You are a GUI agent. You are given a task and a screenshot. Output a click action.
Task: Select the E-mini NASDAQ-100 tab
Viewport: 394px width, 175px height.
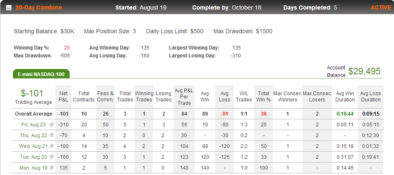click(x=41, y=74)
